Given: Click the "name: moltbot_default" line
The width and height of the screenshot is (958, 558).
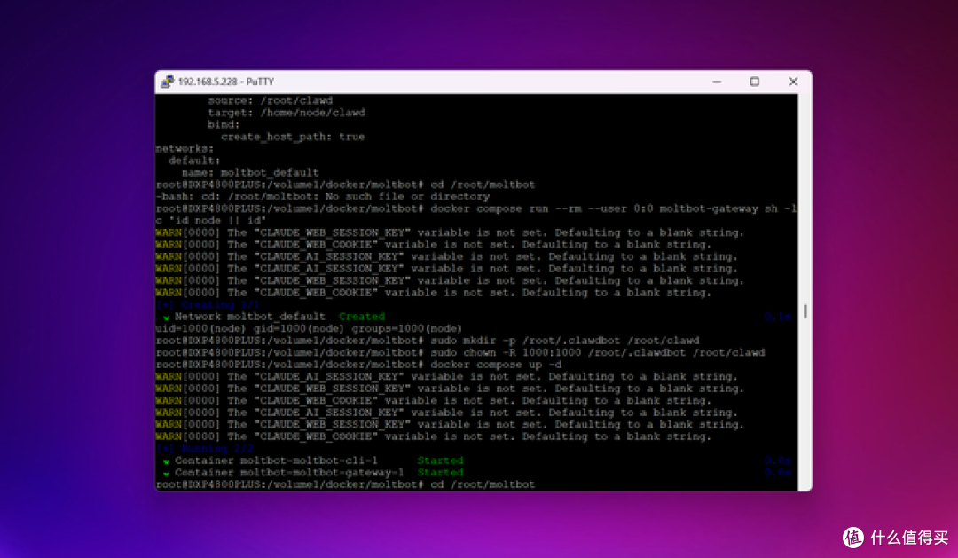Looking at the screenshot, I should [250, 173].
